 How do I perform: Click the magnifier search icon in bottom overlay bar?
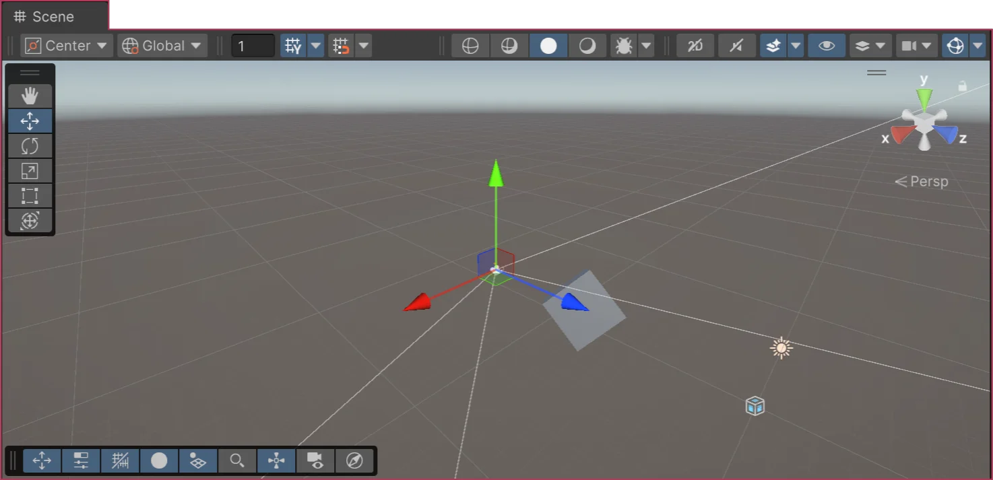pos(236,460)
